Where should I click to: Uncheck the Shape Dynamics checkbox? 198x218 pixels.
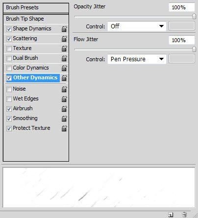pyautogui.click(x=9, y=29)
